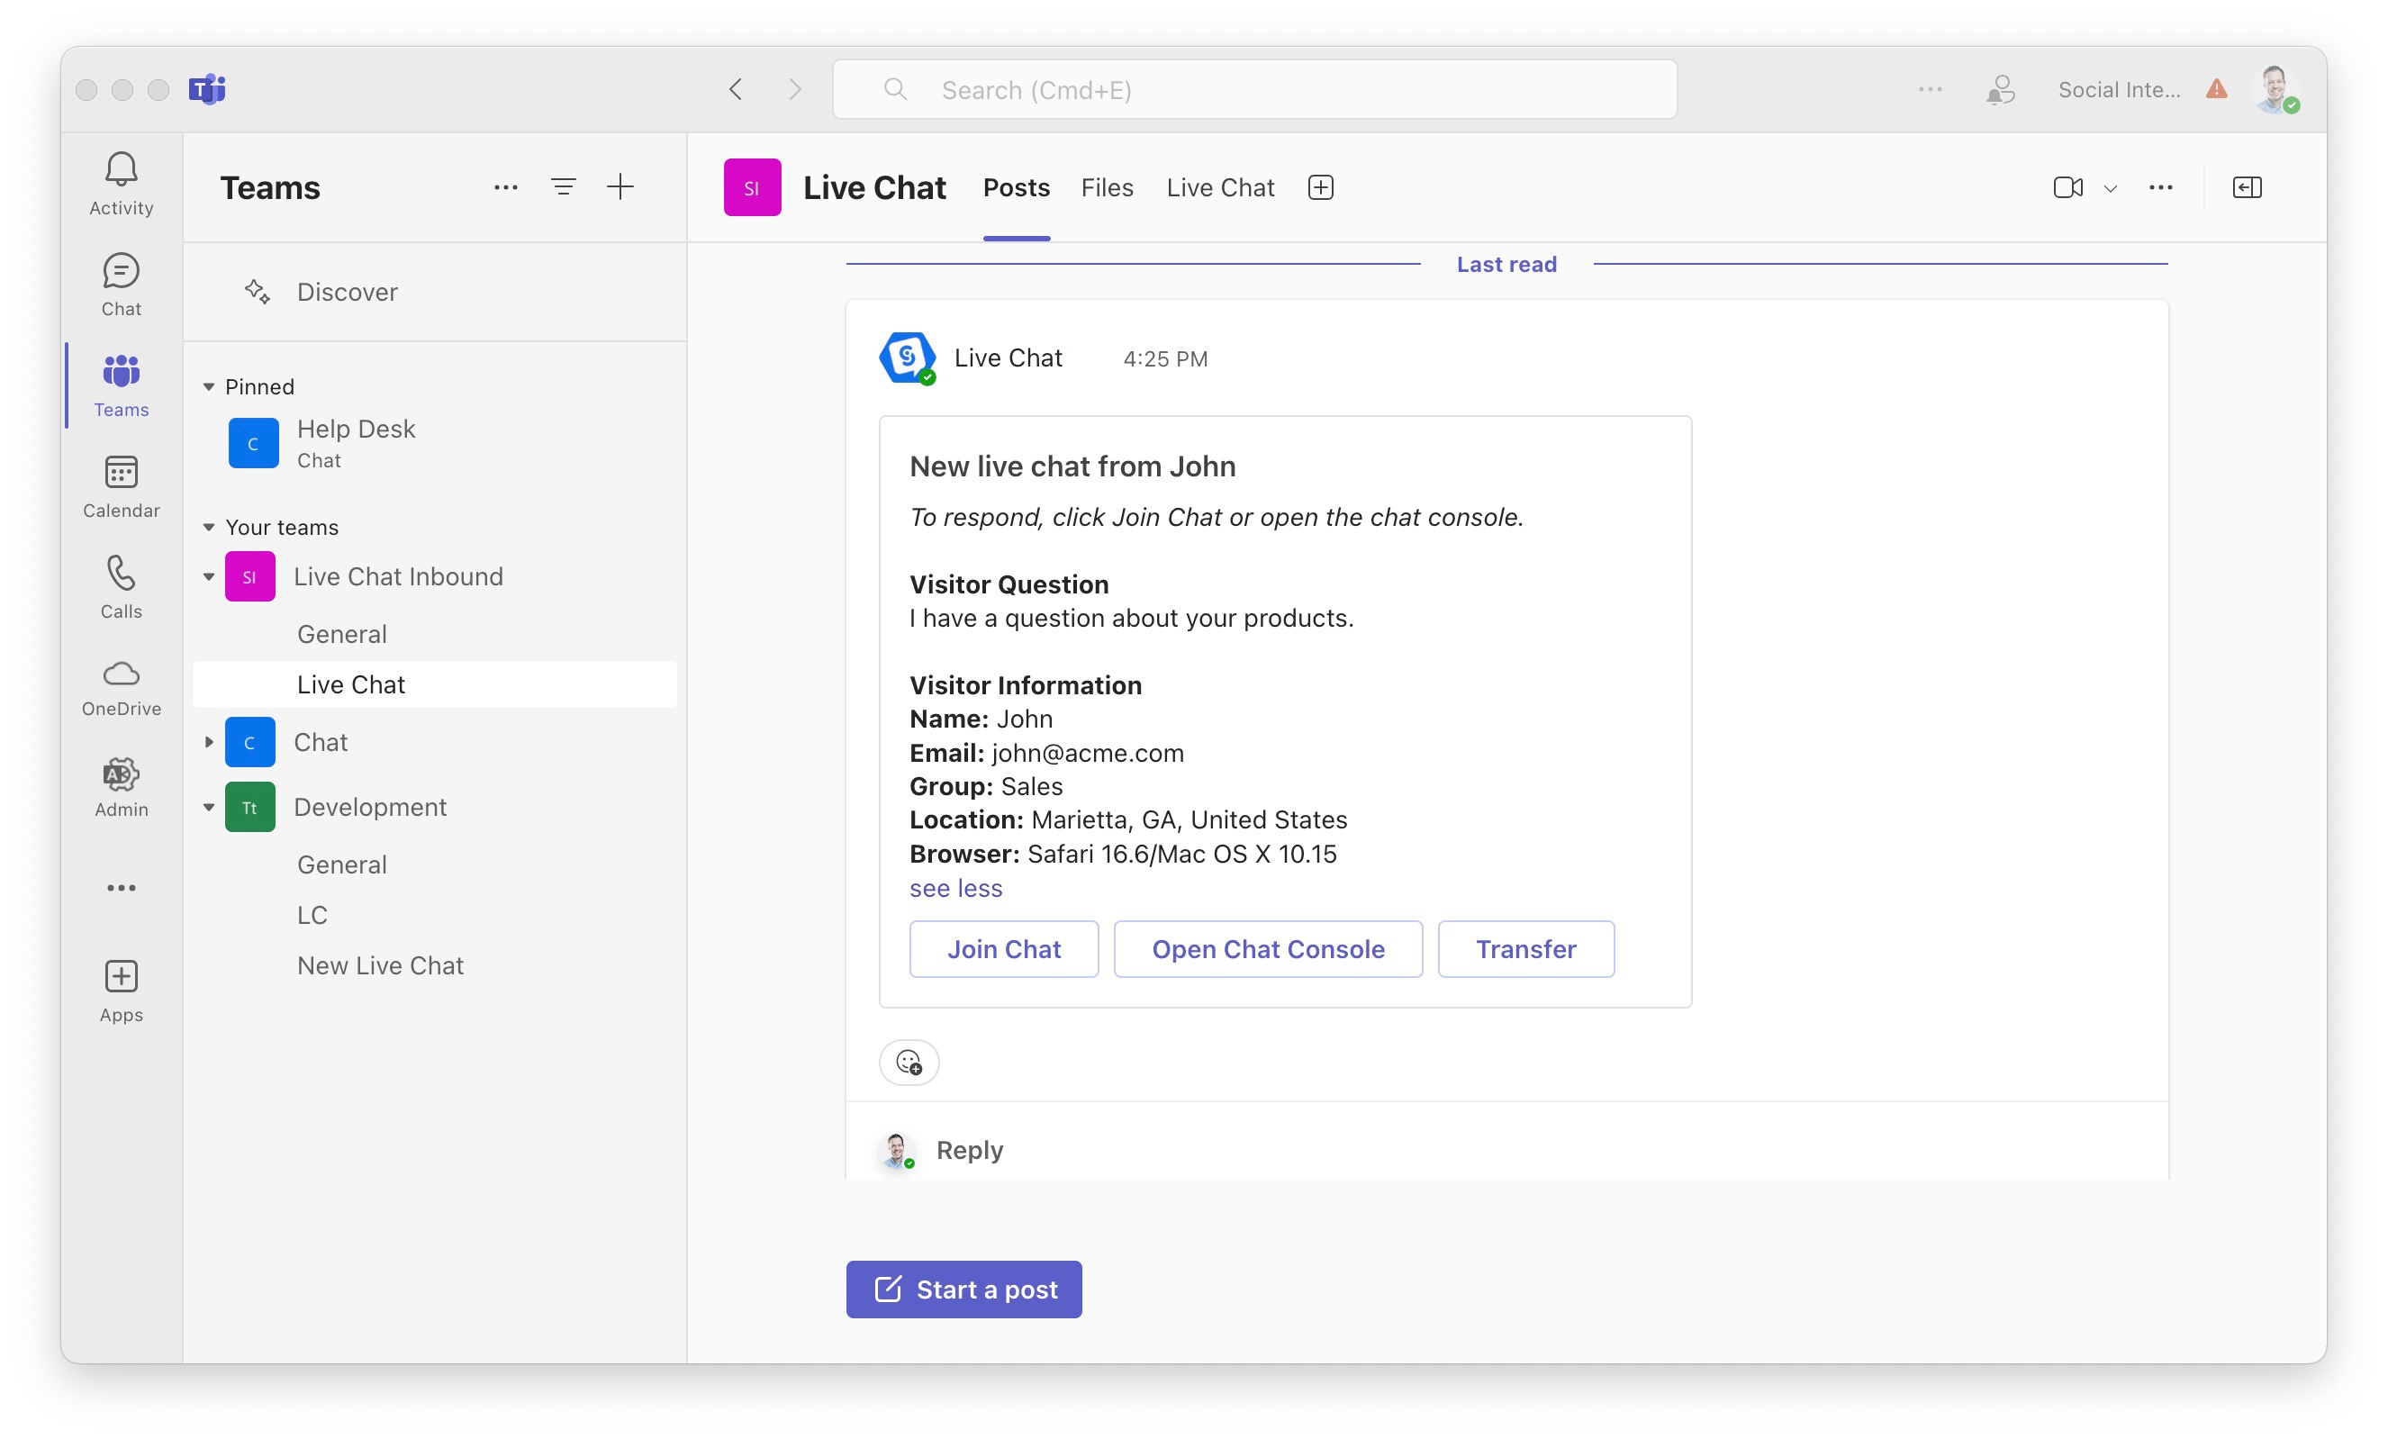
Task: Click the Live Chat bot avatar
Action: 907,357
